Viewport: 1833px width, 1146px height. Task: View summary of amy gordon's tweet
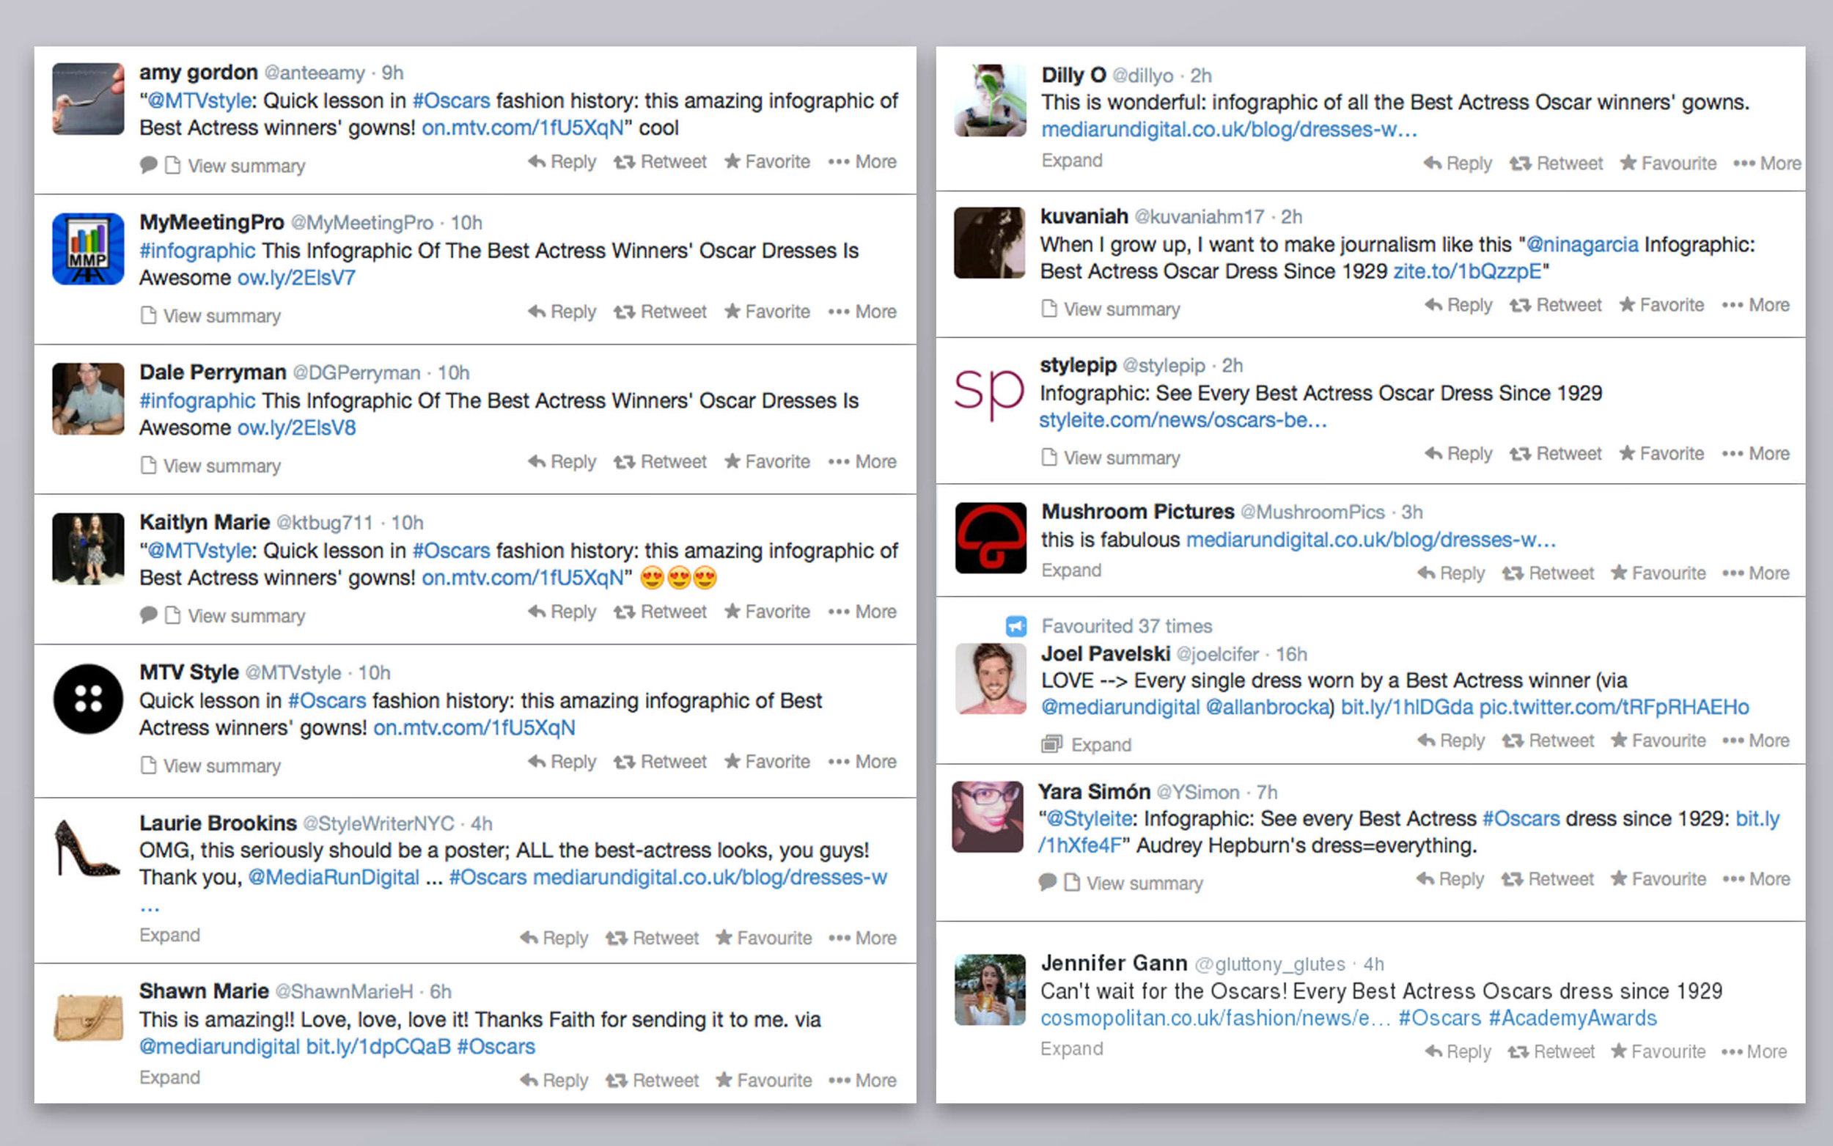coord(246,165)
